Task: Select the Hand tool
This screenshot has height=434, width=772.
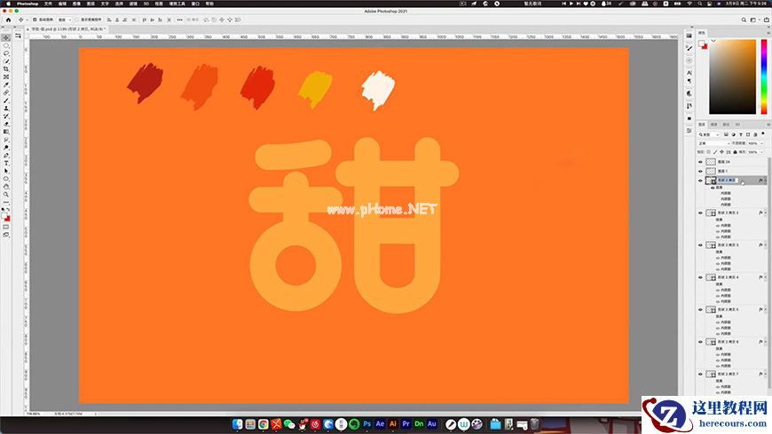Action: pos(6,187)
